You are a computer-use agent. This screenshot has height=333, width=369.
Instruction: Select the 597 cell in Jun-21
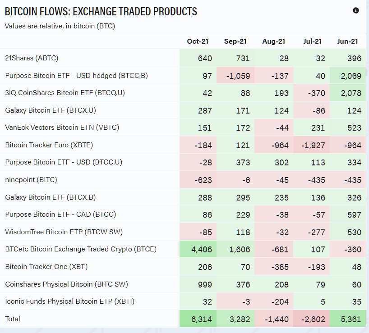point(348,214)
